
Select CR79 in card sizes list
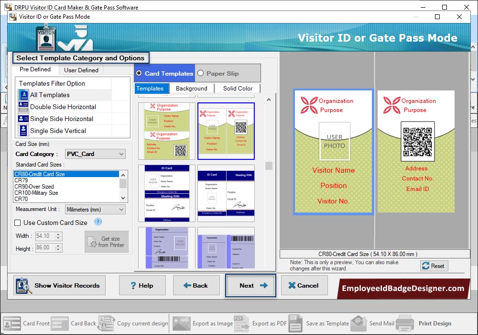point(66,180)
